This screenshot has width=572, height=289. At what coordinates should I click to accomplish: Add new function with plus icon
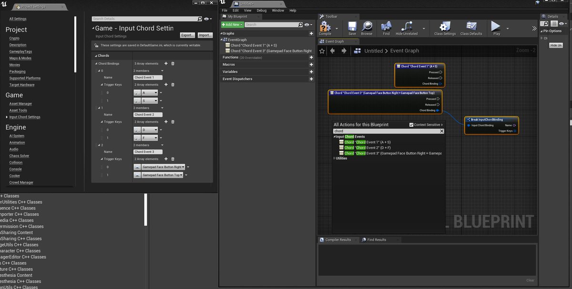(311, 57)
